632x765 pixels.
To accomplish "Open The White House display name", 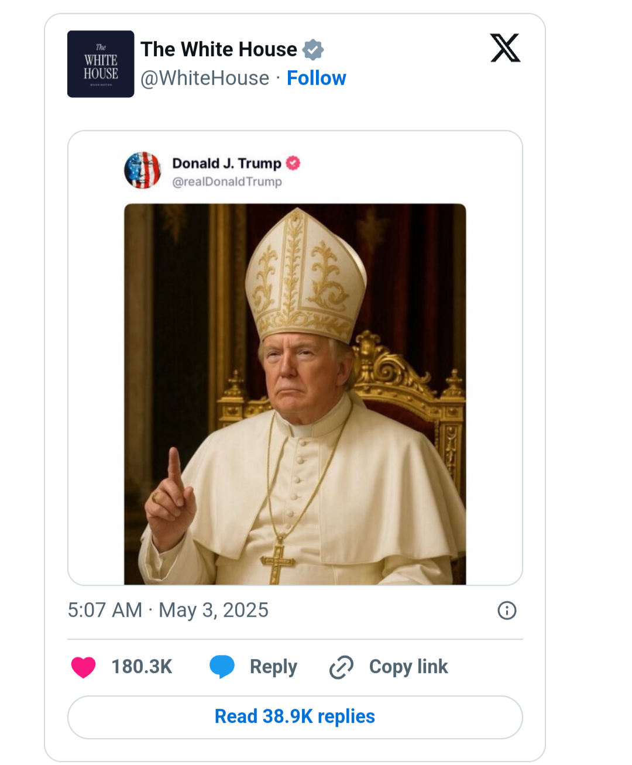I will point(219,50).
